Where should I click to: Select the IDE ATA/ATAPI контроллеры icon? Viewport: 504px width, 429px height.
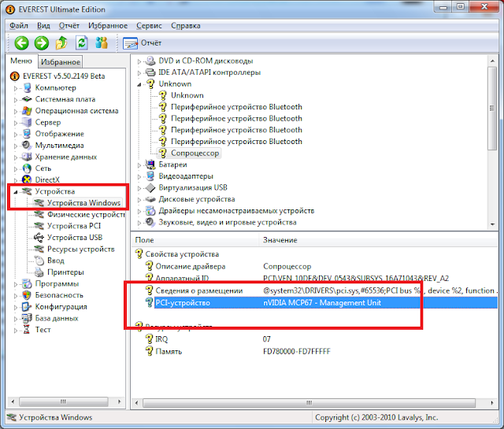pos(150,72)
